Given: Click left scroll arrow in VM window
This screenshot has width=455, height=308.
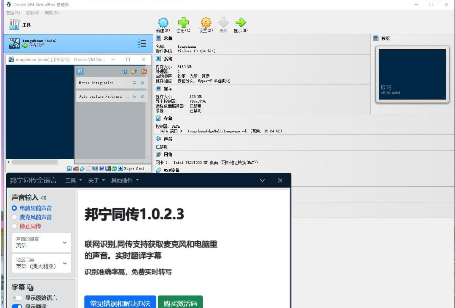Looking at the screenshot, I should tap(9, 162).
